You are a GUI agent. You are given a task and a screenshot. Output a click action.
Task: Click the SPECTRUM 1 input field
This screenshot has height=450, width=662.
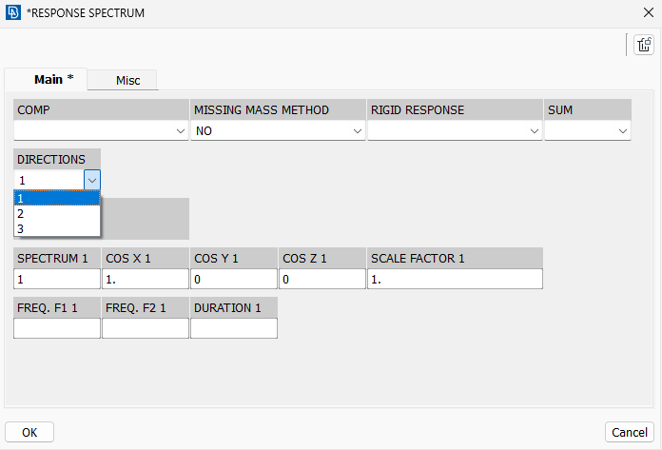pos(57,279)
